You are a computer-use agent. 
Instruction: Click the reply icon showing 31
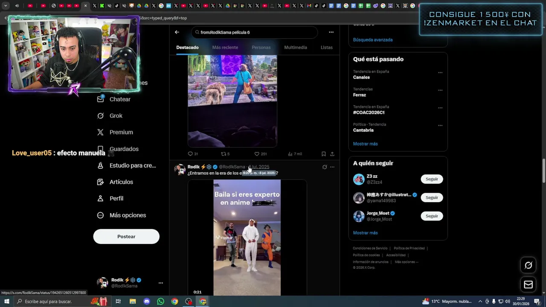coord(190,154)
